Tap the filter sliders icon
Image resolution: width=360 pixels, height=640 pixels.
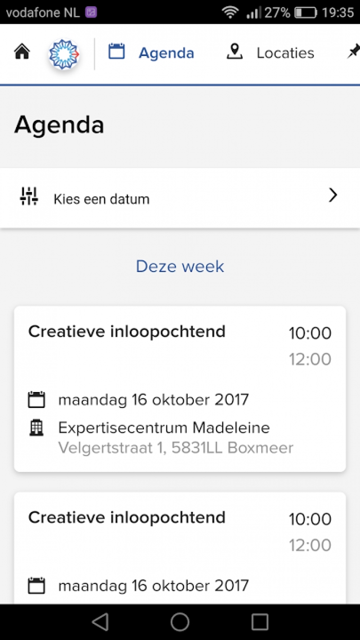(x=29, y=197)
